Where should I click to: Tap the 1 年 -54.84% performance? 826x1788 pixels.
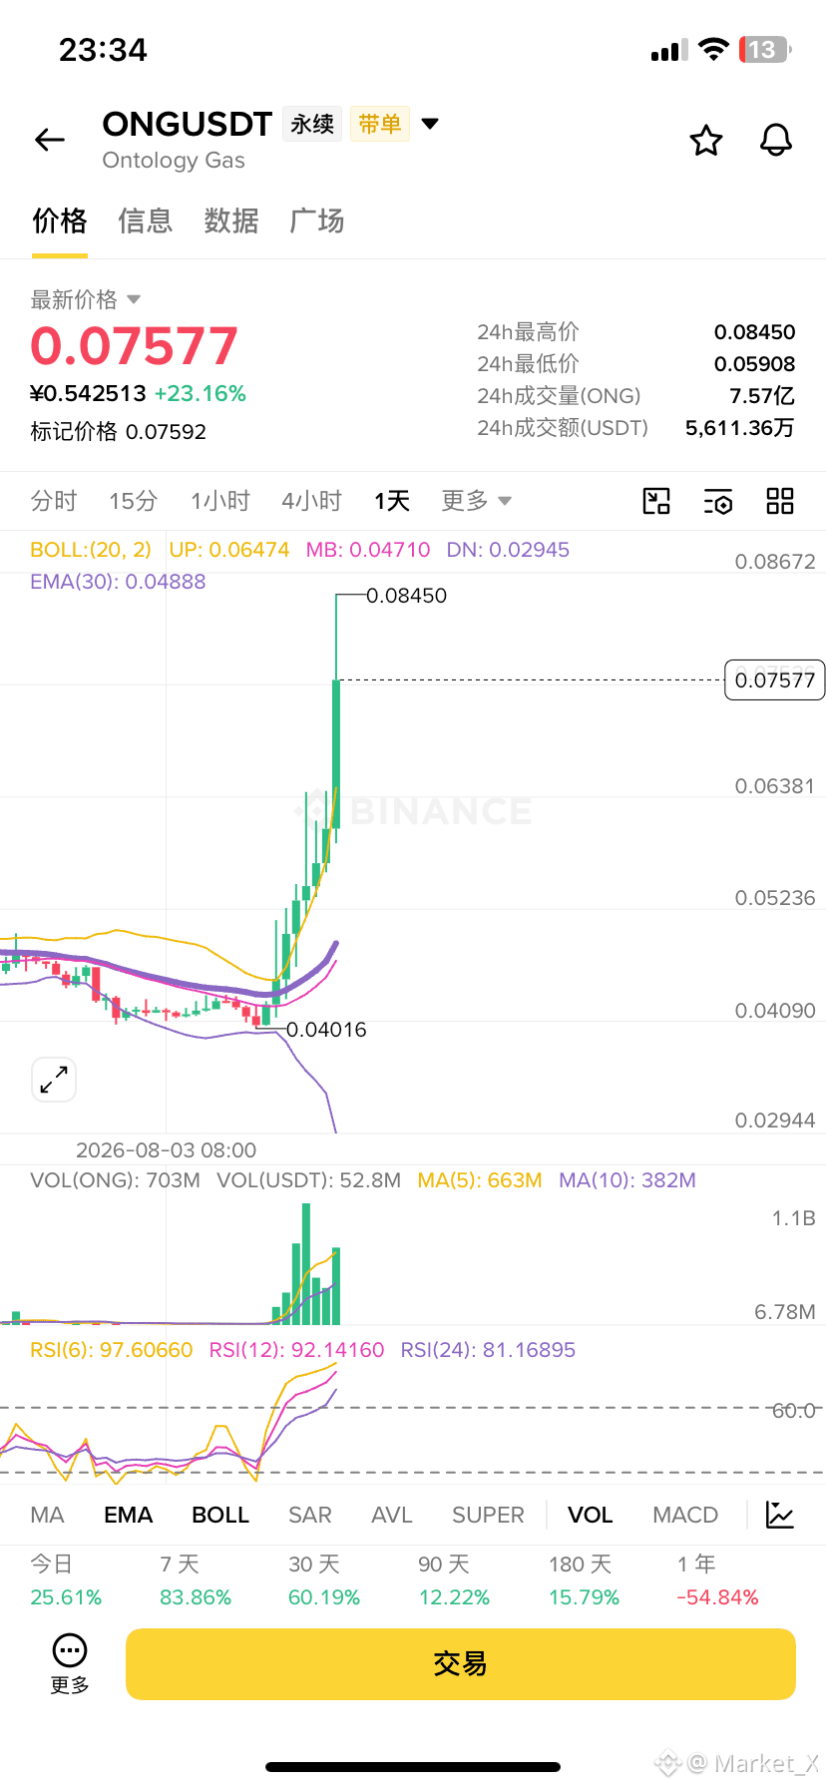pyautogui.click(x=717, y=1580)
